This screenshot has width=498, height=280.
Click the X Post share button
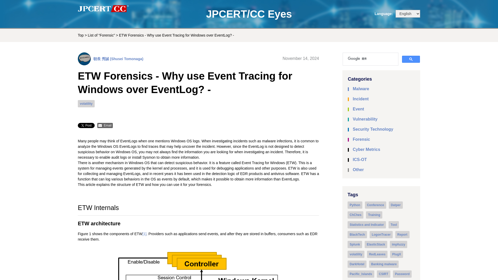[x=86, y=125]
